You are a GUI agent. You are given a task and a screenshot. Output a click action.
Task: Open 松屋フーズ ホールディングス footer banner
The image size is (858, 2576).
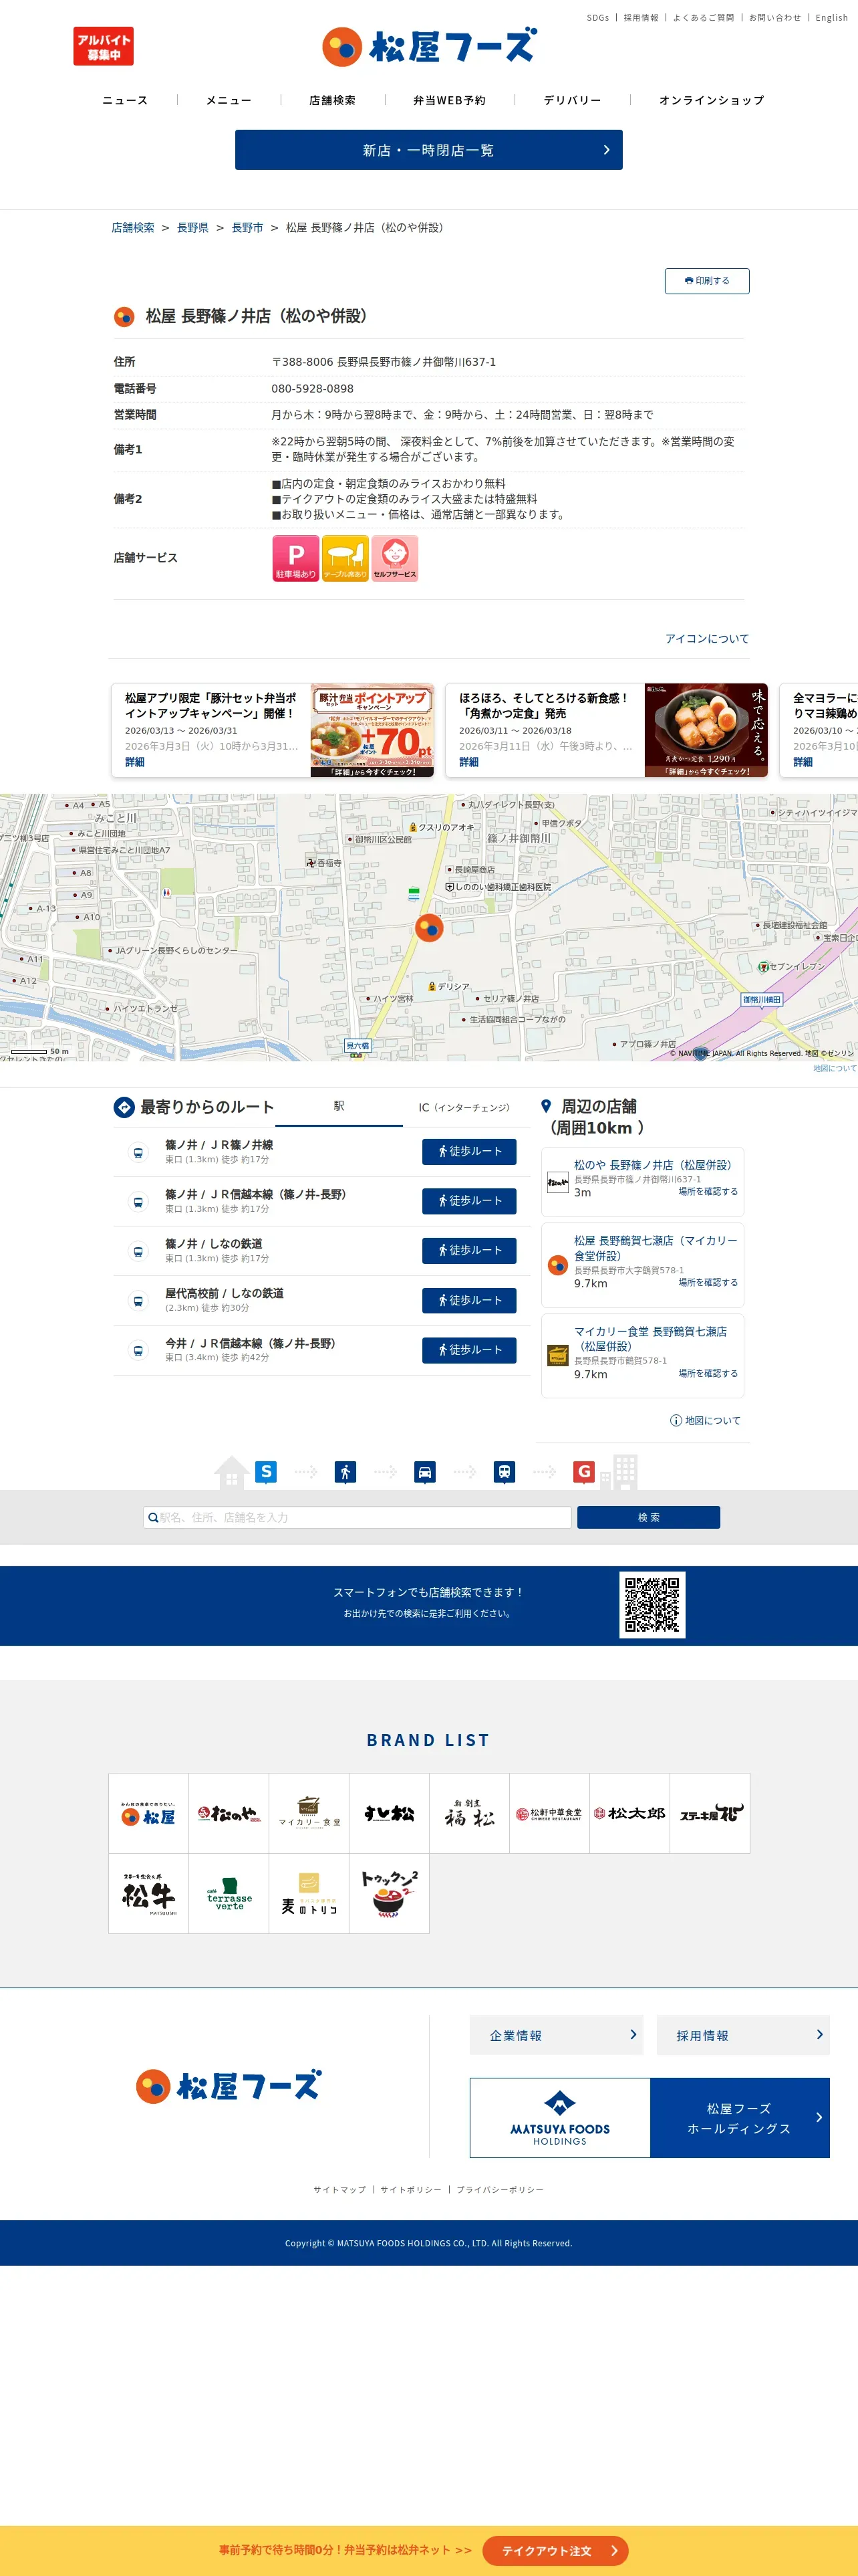[x=650, y=2117]
